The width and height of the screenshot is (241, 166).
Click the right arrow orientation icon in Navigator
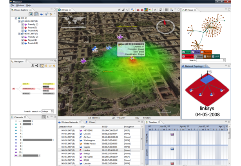(42, 66)
